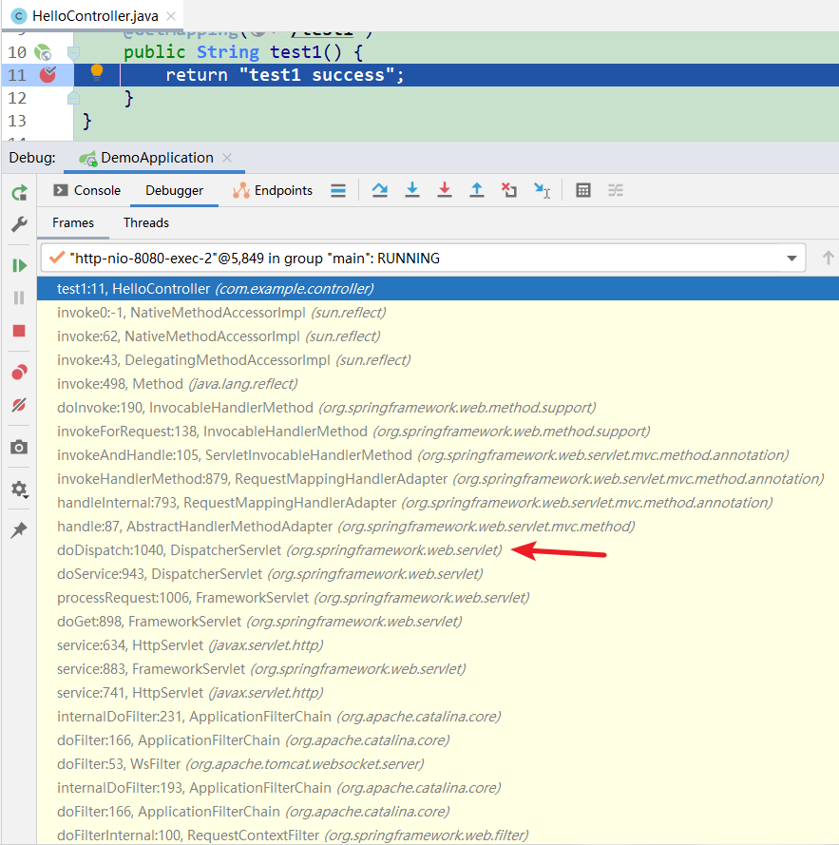Select frame invoke:43, DelegatingMethodAccessorImpl

tap(437, 360)
